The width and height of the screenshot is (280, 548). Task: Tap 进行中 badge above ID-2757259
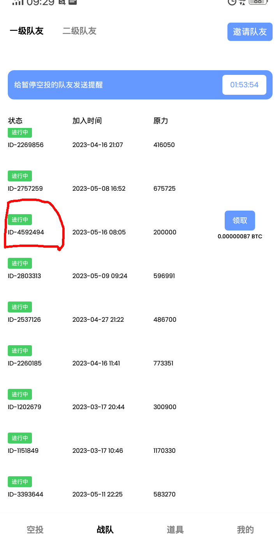tap(20, 176)
